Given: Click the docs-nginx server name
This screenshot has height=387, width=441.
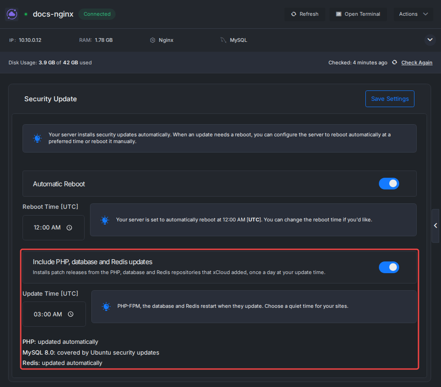Looking at the screenshot, I should click(x=53, y=14).
